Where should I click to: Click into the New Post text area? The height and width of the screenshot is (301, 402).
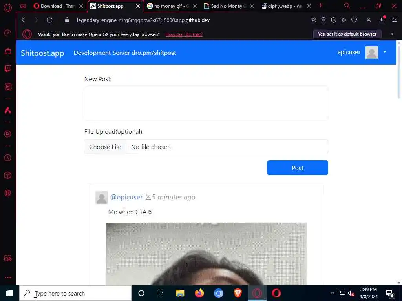(206, 103)
